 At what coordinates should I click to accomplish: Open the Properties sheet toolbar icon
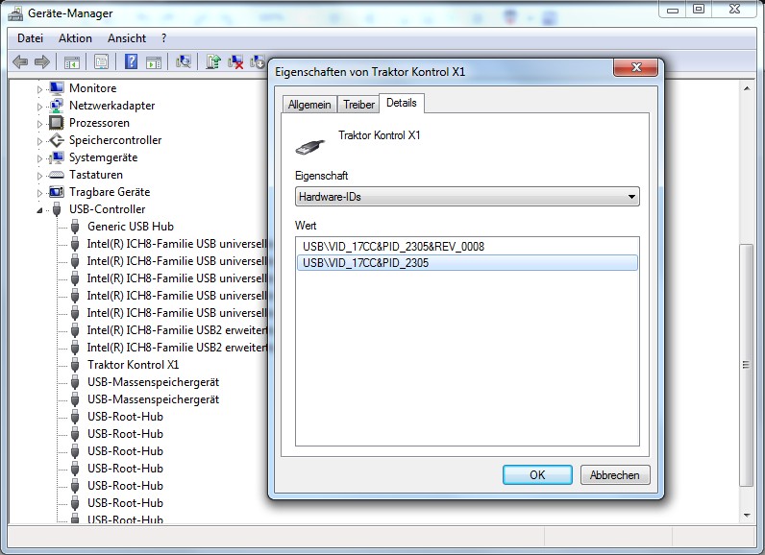101,61
